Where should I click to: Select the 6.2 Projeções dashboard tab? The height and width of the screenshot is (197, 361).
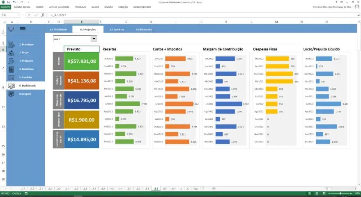pos(88,30)
